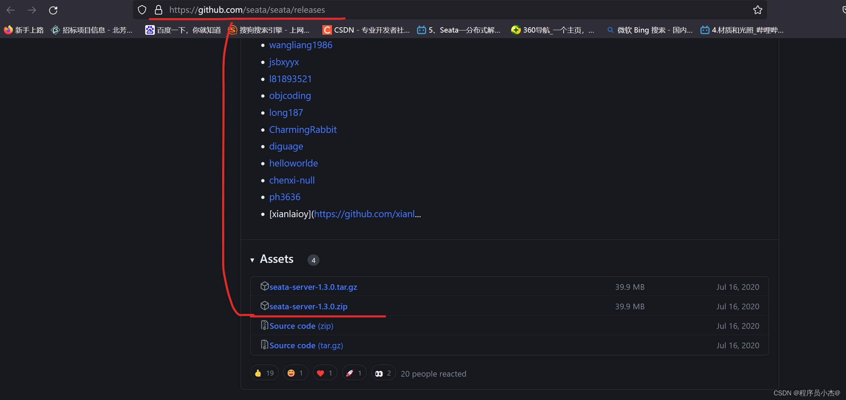Download seata-server-1.3.0.zip
This screenshot has width=846, height=400.
click(x=308, y=306)
